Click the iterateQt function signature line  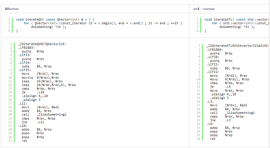[55, 19]
